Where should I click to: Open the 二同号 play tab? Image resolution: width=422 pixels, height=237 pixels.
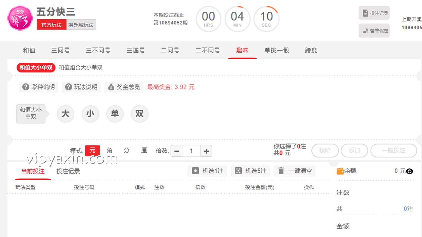coord(170,50)
